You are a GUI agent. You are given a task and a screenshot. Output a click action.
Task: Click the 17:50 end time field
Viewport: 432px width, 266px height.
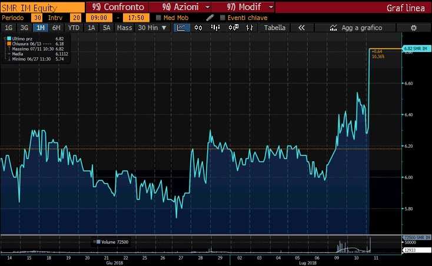[x=136, y=18]
